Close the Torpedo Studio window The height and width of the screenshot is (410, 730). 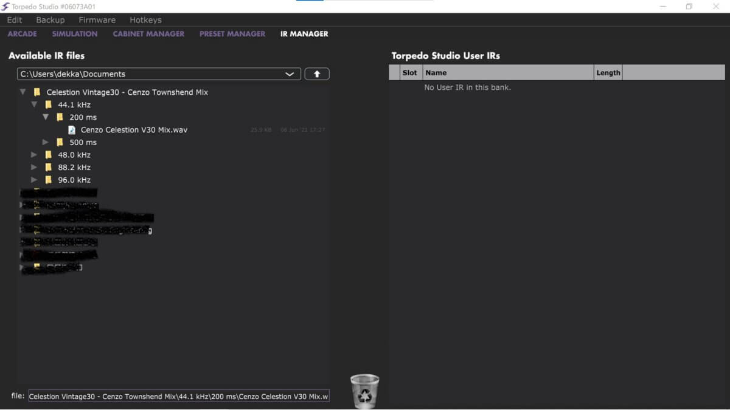(x=716, y=6)
